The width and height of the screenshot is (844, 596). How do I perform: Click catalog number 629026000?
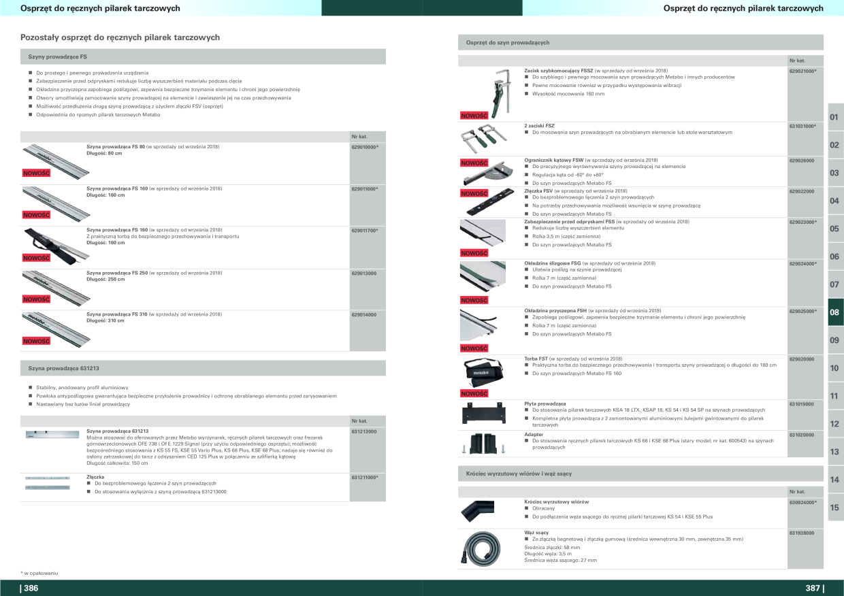tap(802, 161)
